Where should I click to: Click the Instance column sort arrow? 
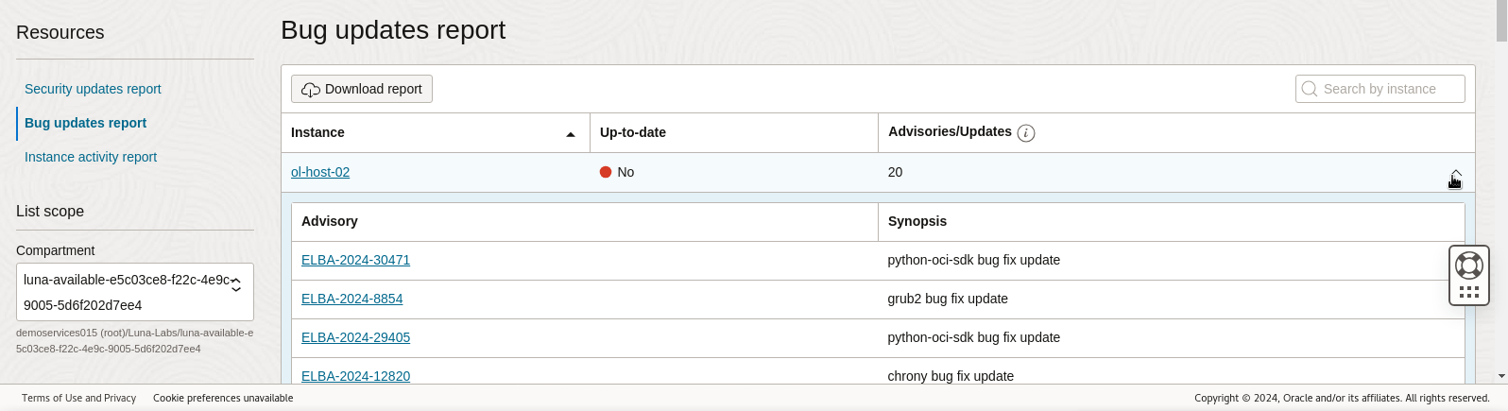pos(571,134)
